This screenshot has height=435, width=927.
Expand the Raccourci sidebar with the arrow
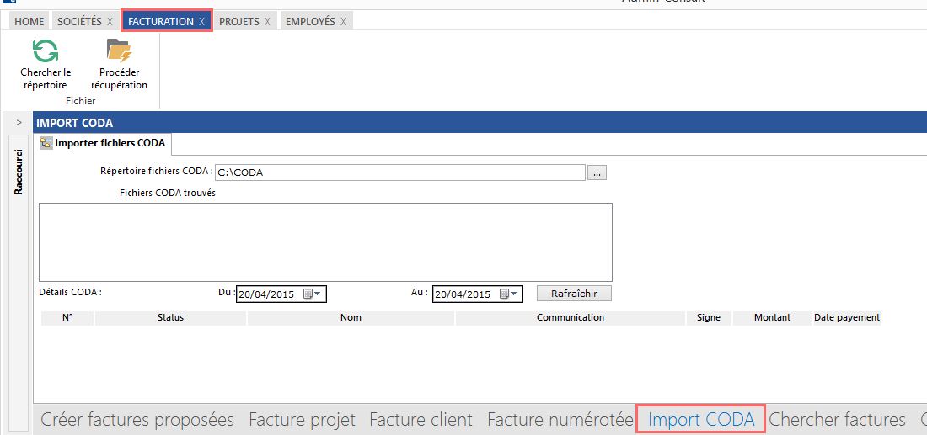19,123
